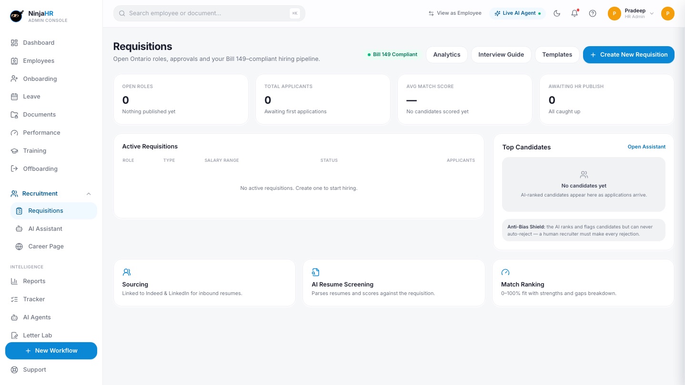The height and width of the screenshot is (385, 685).
Task: Switch to View as Employee mode
Action: (455, 13)
